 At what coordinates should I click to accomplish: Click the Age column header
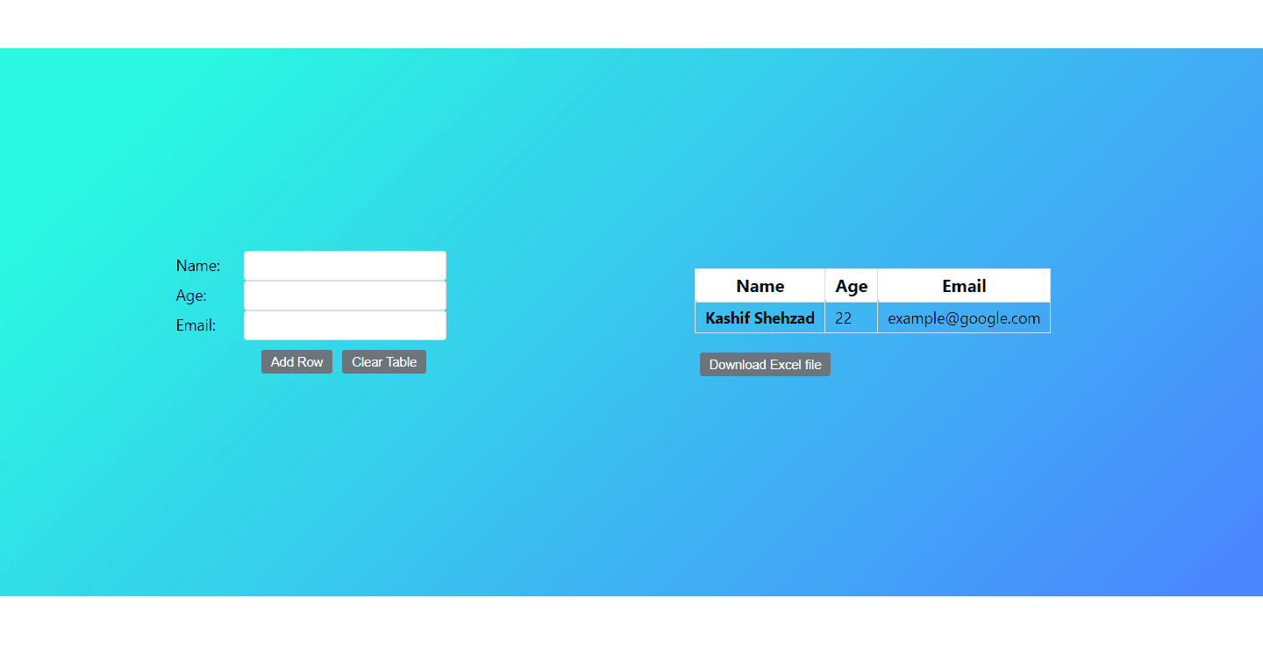coord(851,286)
